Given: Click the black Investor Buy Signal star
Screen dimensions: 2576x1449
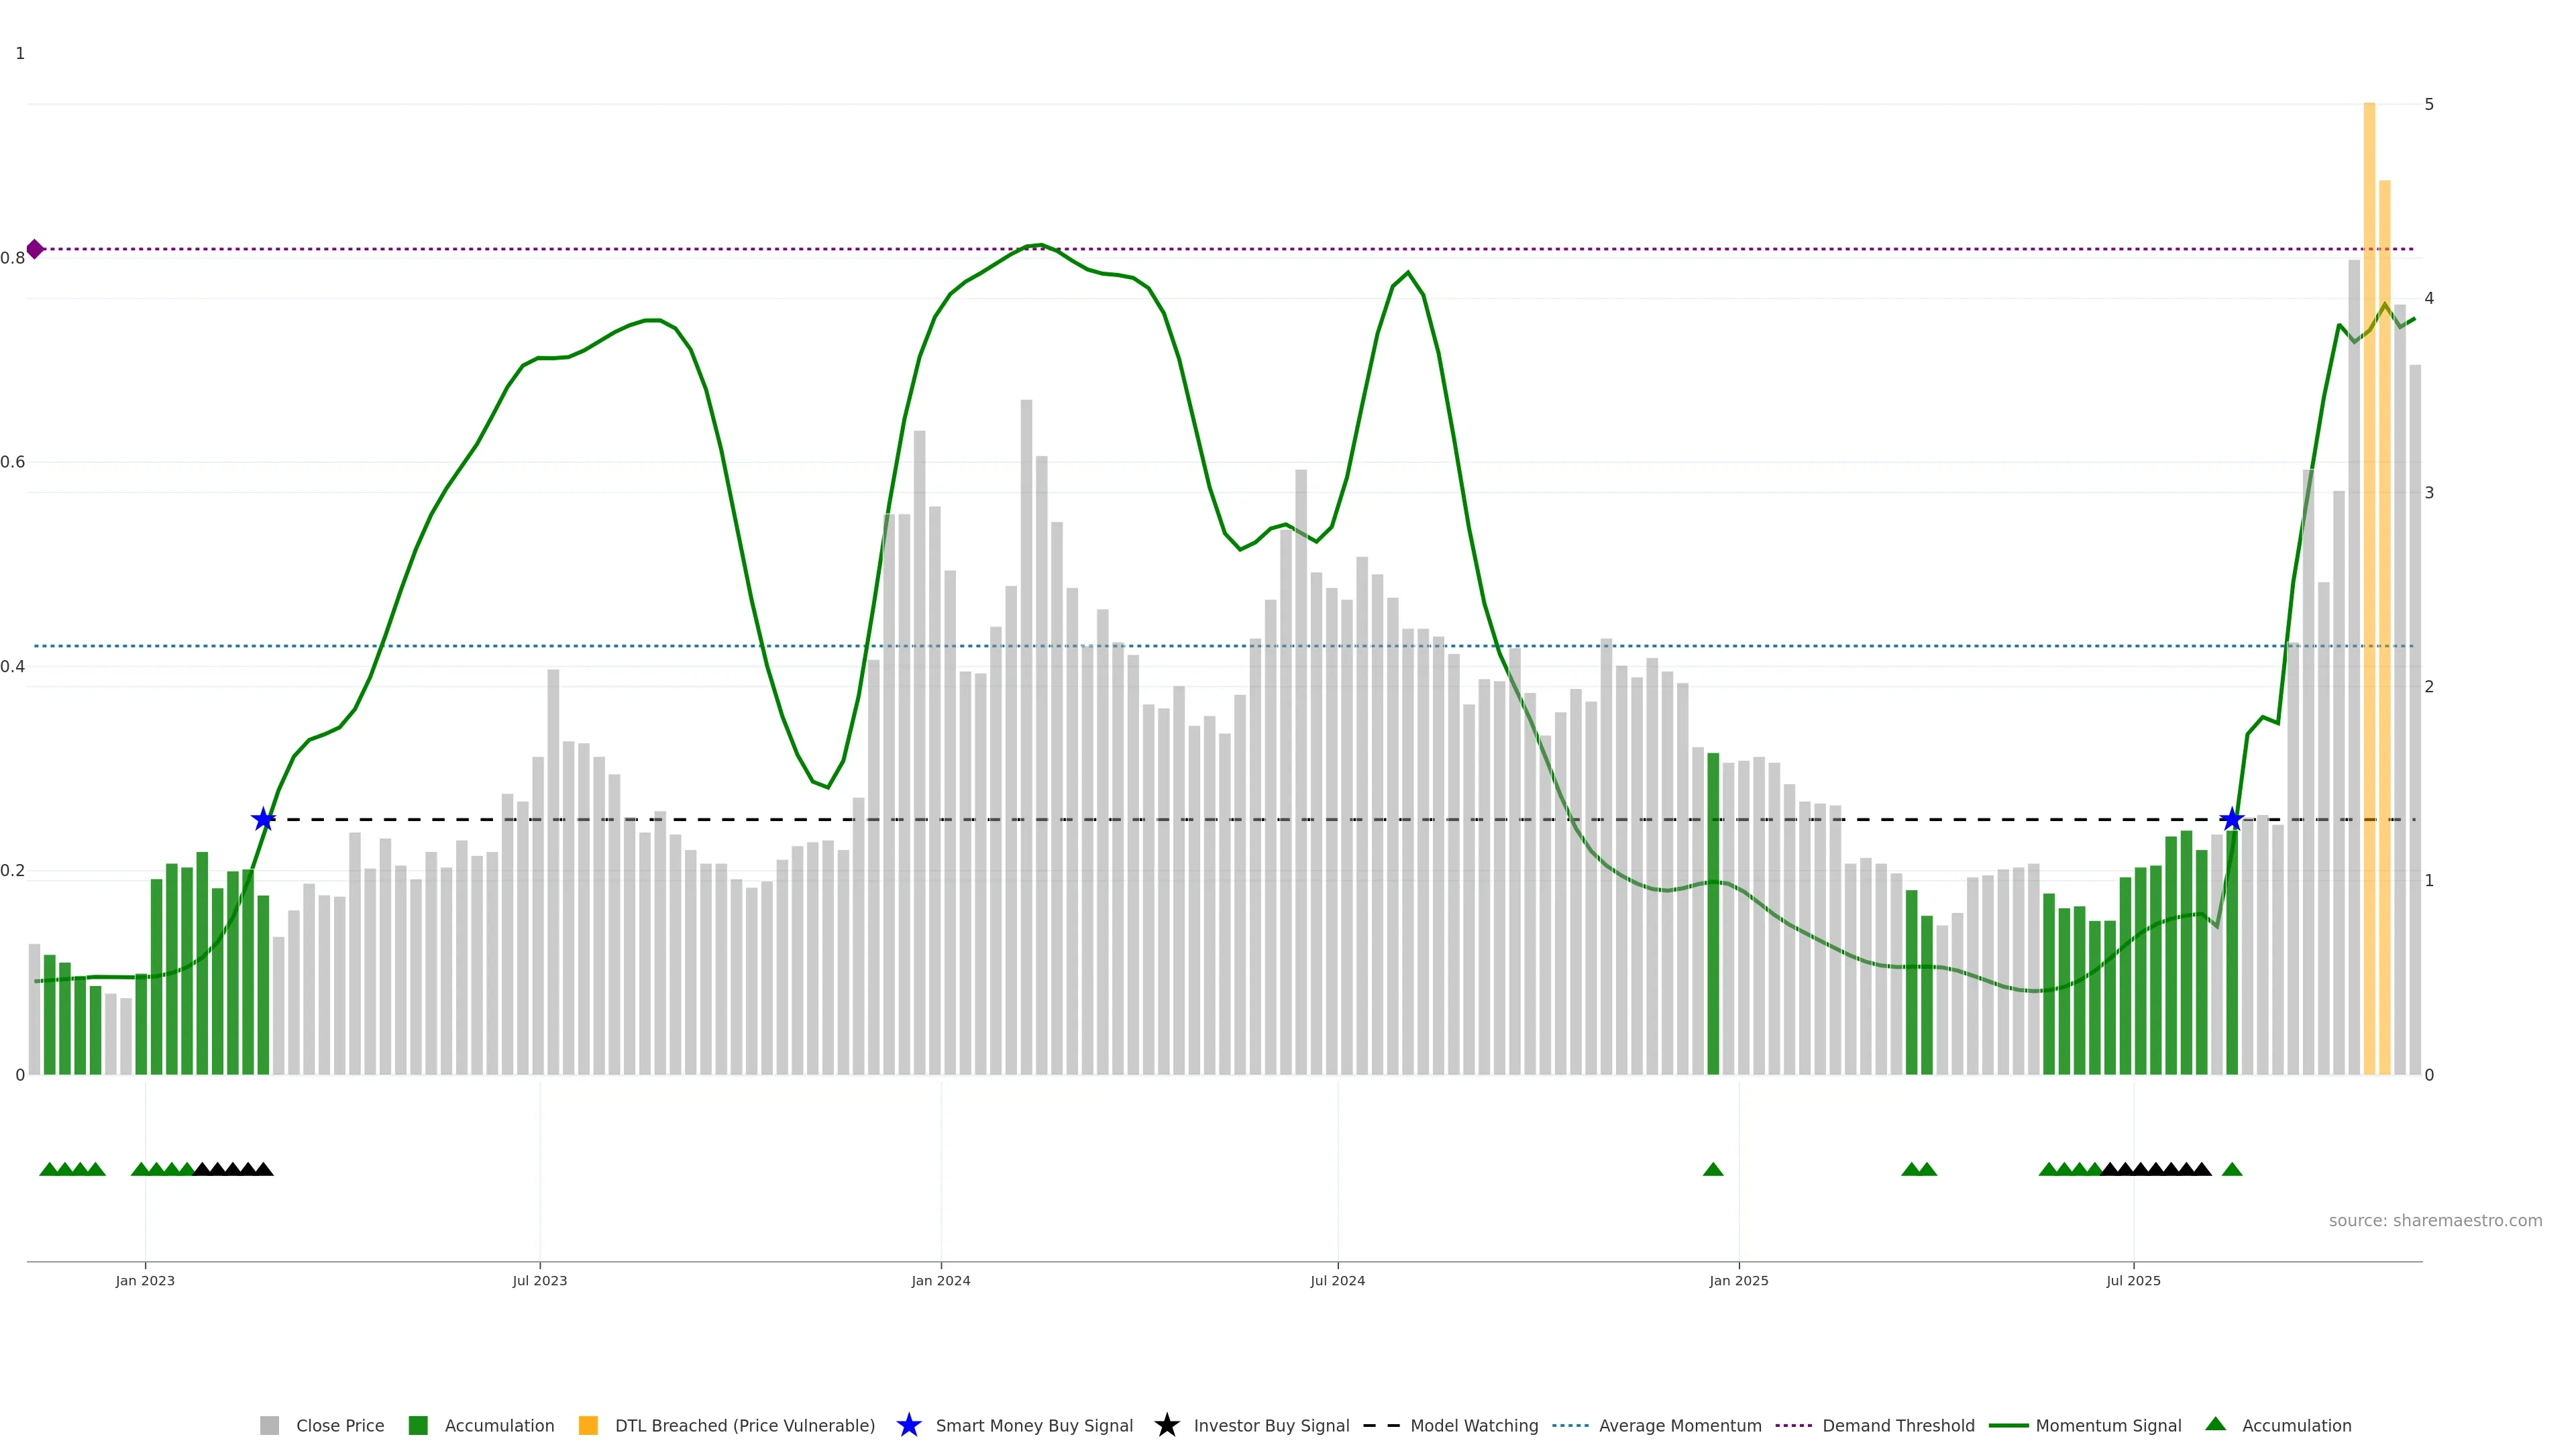Looking at the screenshot, I should pos(1166,1425).
